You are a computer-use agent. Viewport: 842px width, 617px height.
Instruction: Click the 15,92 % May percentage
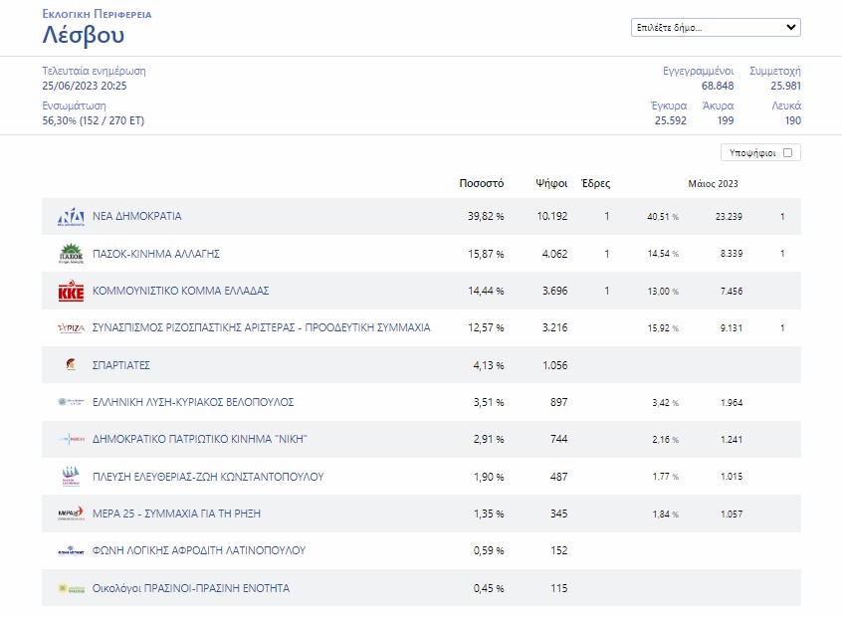pos(663,327)
